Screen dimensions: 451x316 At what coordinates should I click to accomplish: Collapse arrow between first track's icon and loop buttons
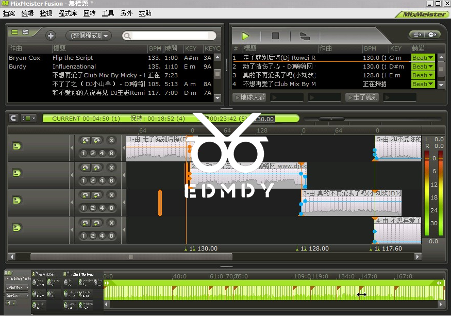[72, 147]
